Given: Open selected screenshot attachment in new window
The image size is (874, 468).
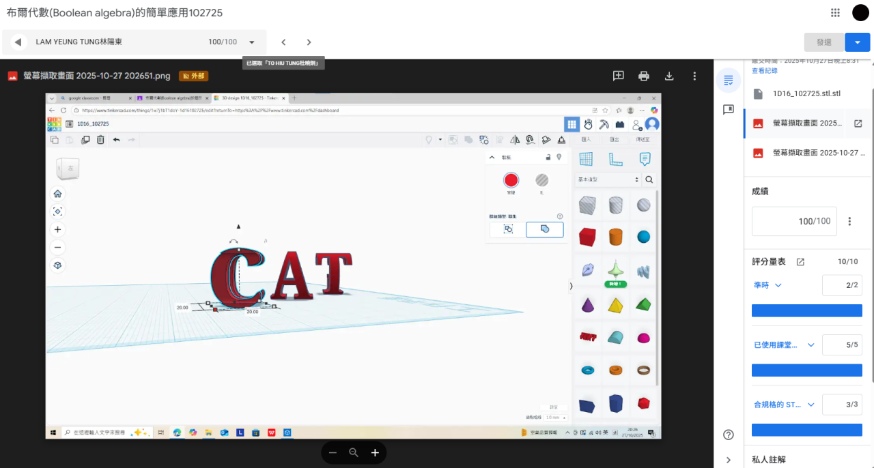Looking at the screenshot, I should coord(858,123).
